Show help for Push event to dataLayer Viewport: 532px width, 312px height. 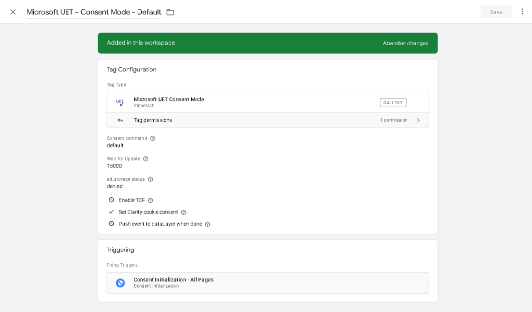tap(207, 224)
